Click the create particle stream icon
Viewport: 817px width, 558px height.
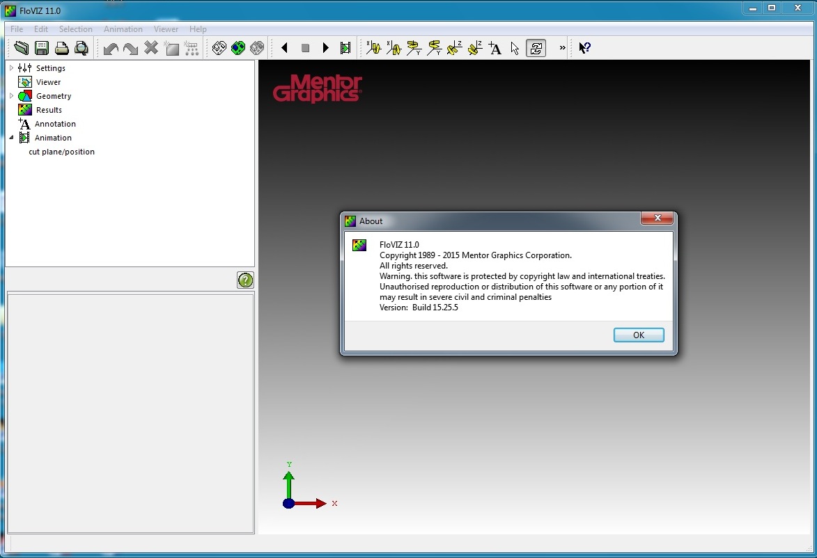pyautogui.click(x=192, y=49)
